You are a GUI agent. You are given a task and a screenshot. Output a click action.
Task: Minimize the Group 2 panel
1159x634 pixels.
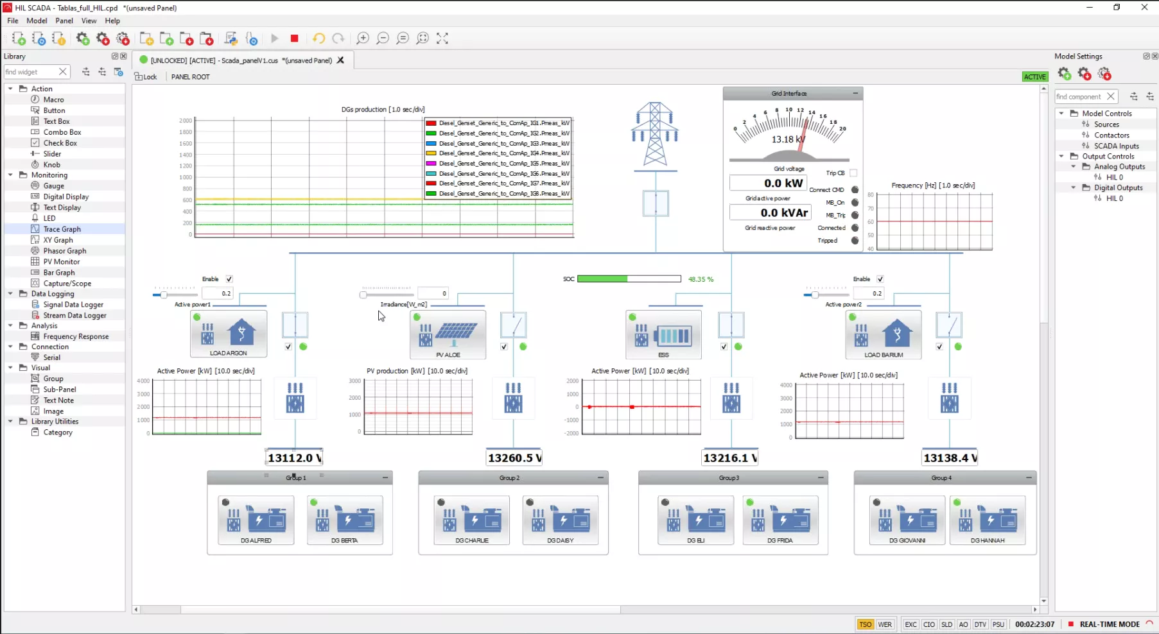(x=600, y=477)
